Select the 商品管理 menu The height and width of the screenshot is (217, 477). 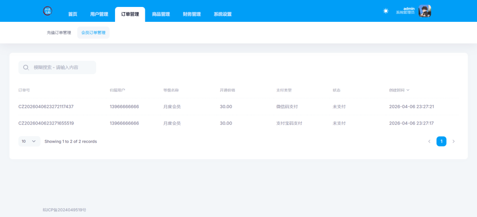(x=161, y=14)
